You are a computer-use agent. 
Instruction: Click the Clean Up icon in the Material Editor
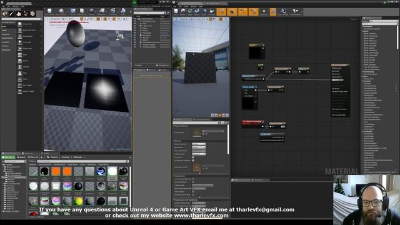click(x=212, y=12)
